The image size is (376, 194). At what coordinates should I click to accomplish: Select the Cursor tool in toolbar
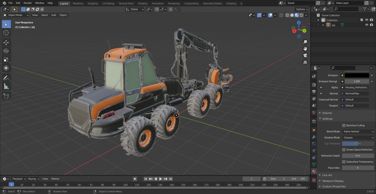coord(6,33)
